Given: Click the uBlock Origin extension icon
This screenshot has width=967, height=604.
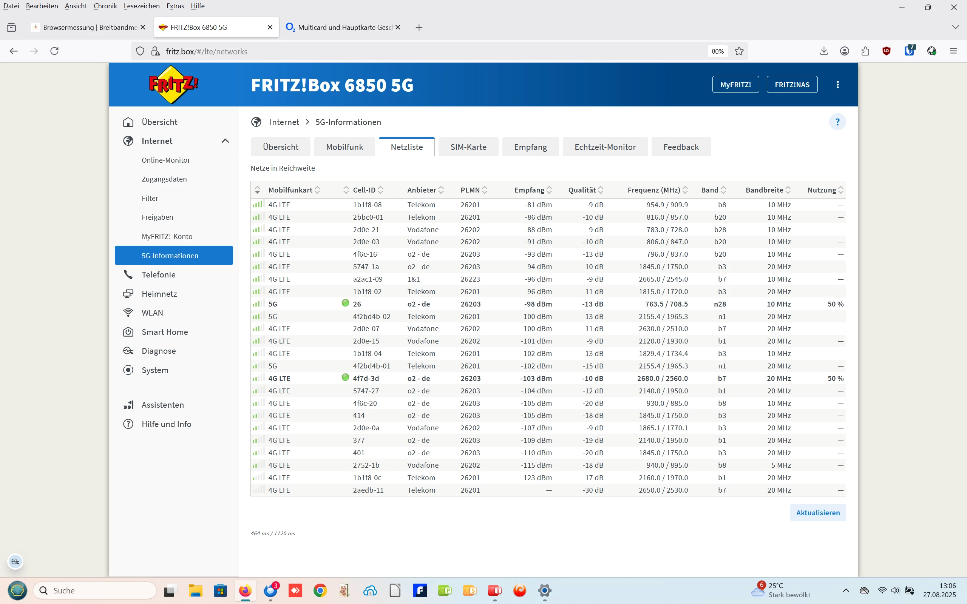Looking at the screenshot, I should (x=886, y=51).
